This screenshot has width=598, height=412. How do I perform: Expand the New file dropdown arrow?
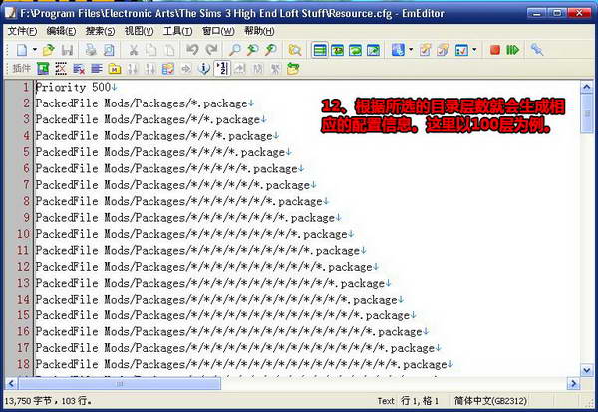pos(33,49)
